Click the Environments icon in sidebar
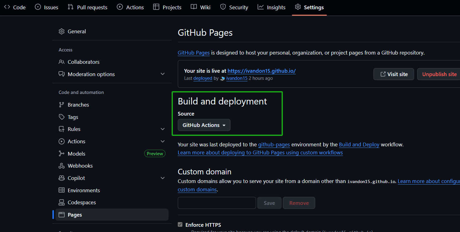Screen dimensions: 460x232 point(62,190)
